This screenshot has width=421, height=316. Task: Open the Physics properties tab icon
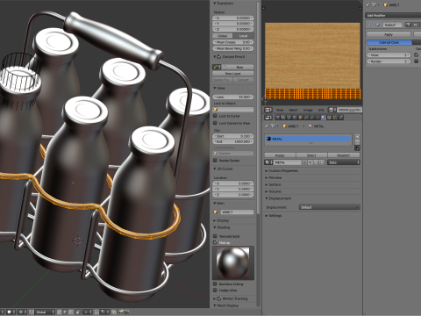pos(340,118)
